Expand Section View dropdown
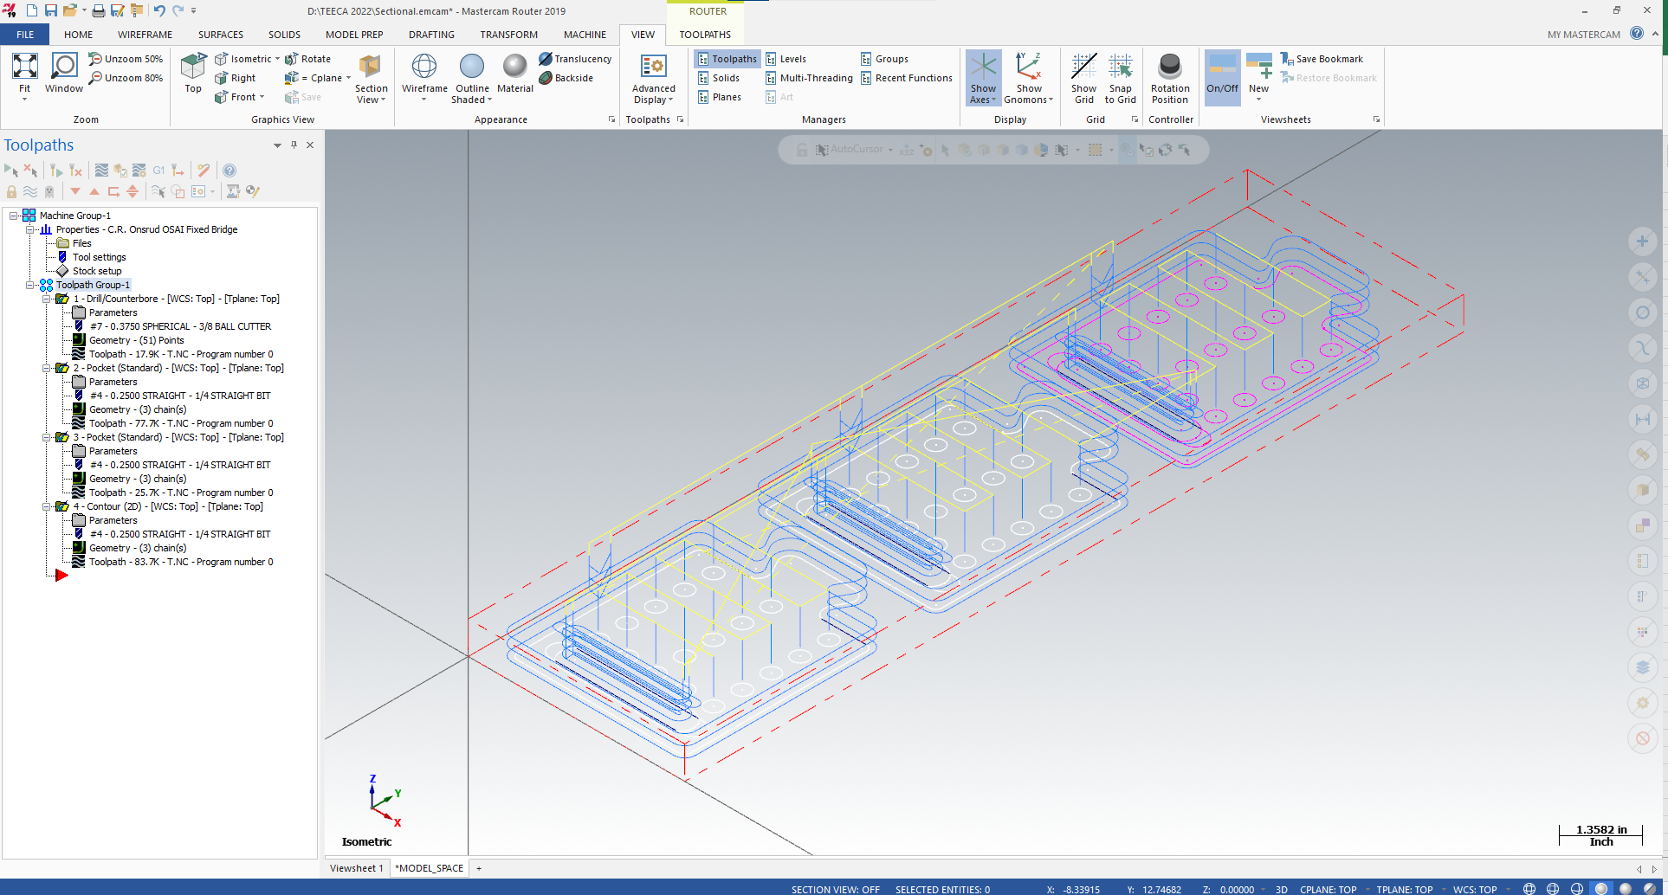The image size is (1668, 895). tap(372, 94)
